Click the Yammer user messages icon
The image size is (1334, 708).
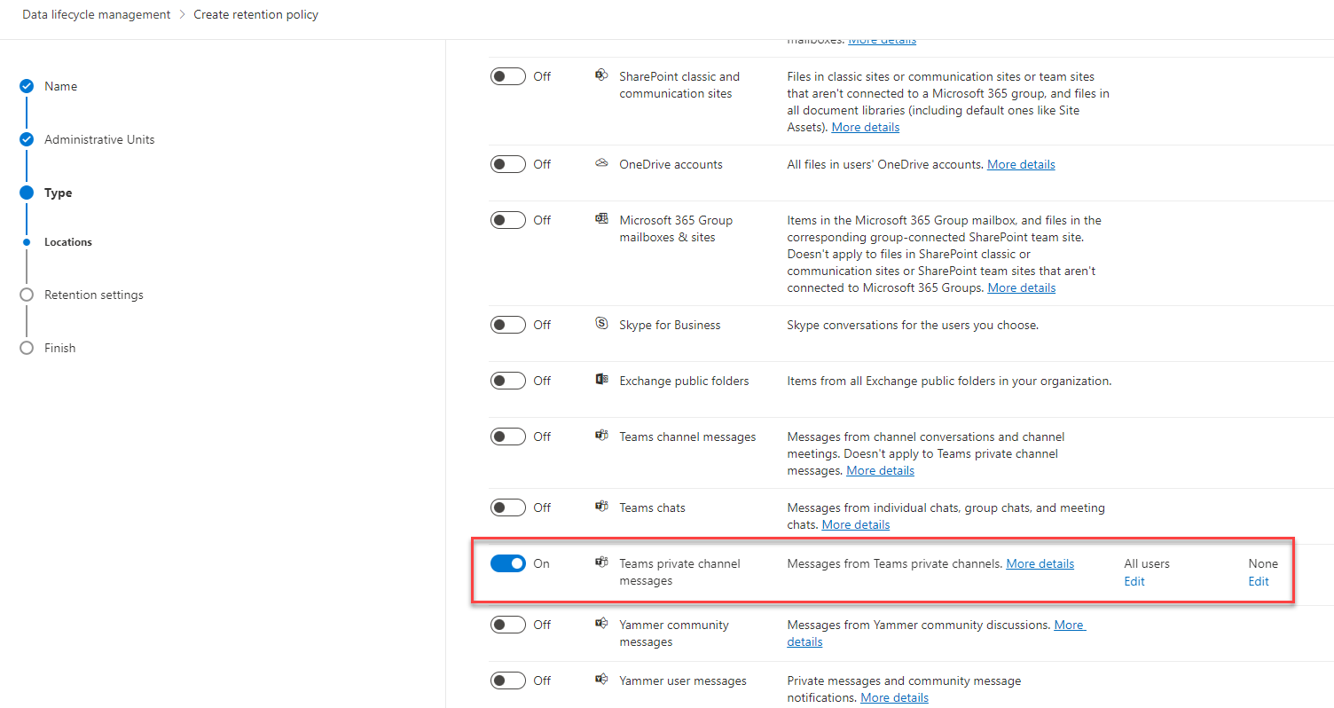601,680
